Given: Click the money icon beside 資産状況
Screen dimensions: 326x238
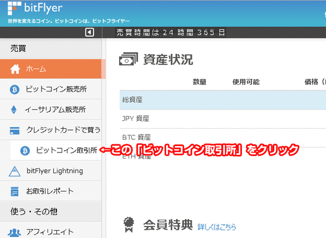Looking at the screenshot, I should pyautogui.click(x=129, y=59).
